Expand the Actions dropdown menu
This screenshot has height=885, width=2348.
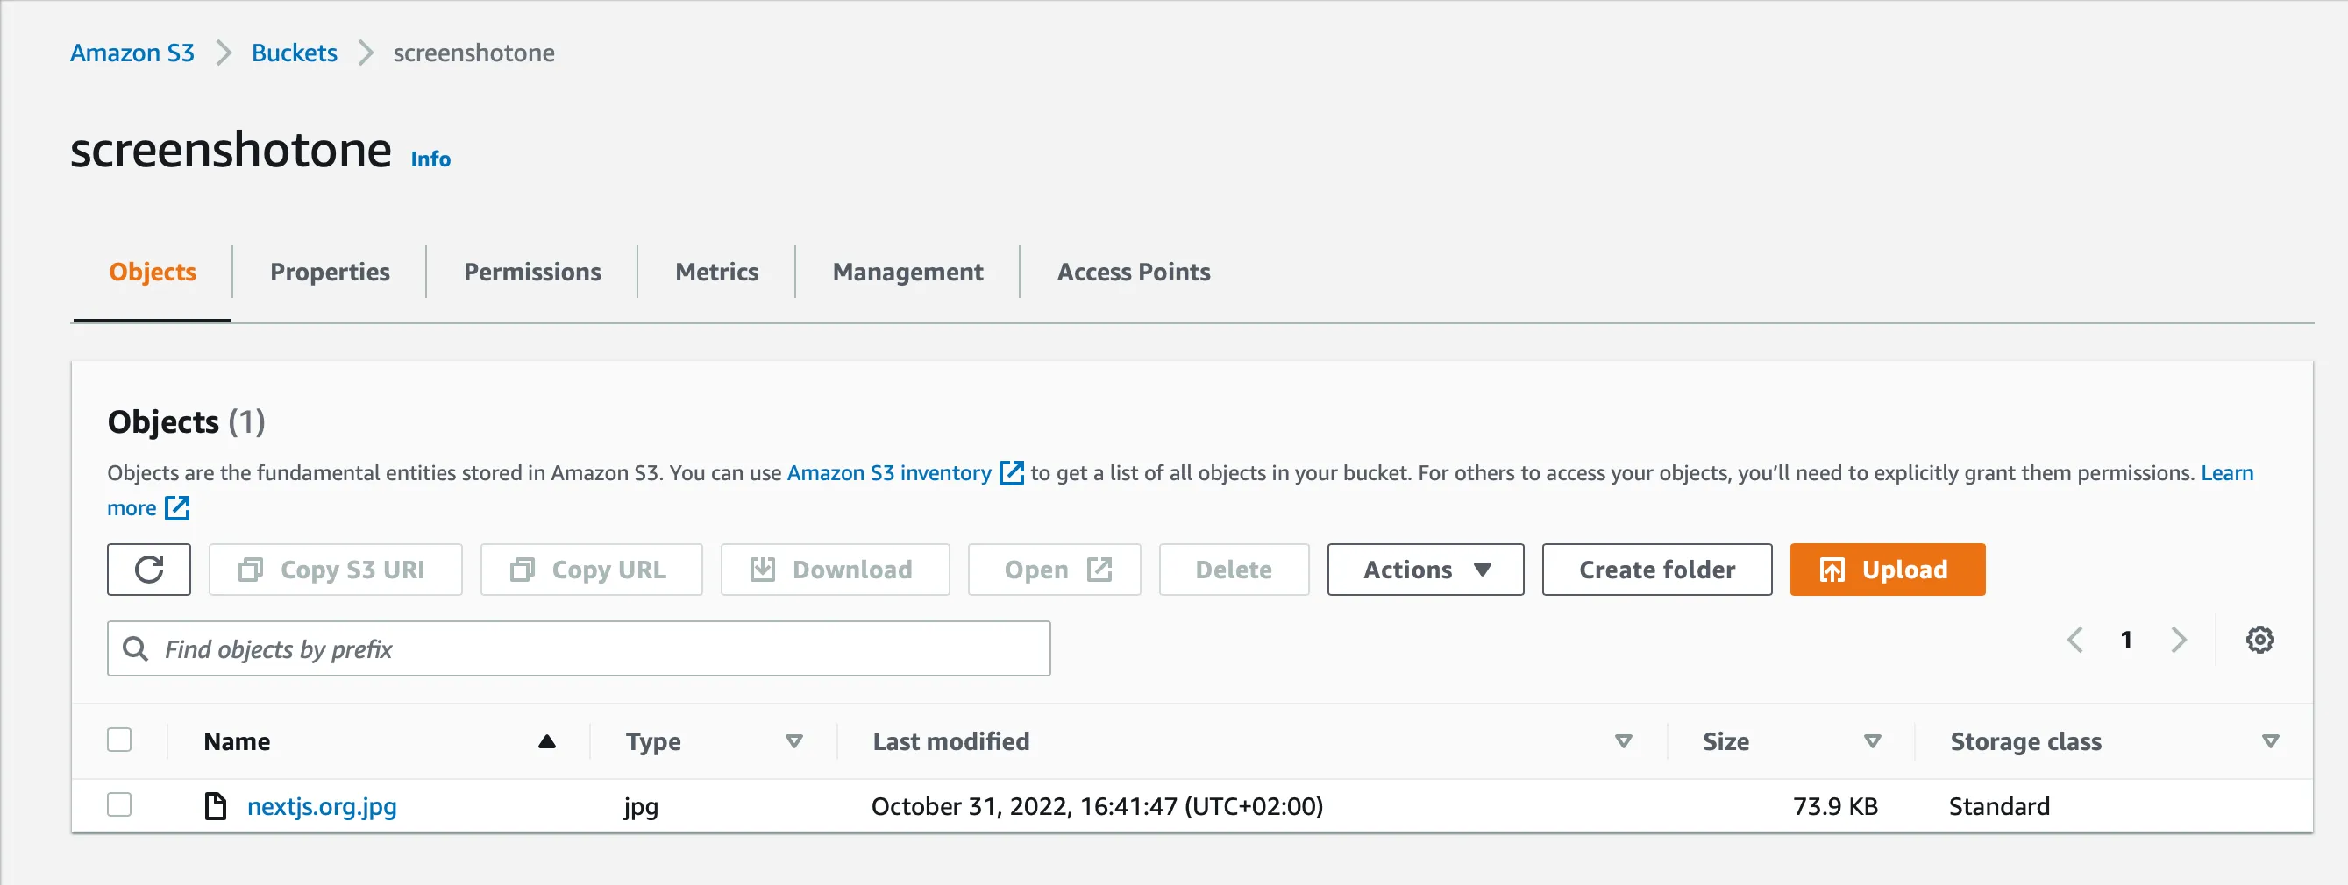(x=1425, y=570)
